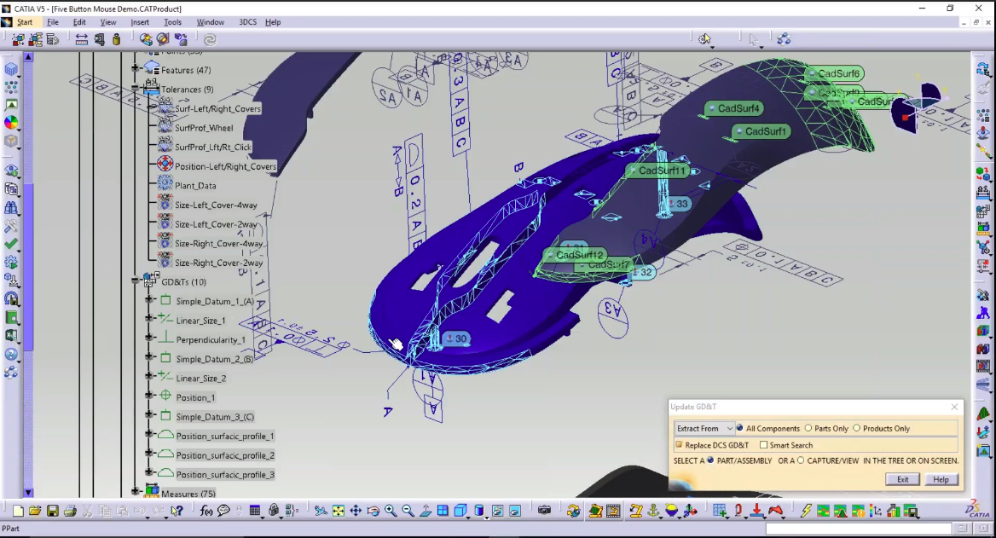This screenshot has width=996, height=538.
Task: Click the green checkmark icon in left sidebar
Action: click(x=11, y=243)
